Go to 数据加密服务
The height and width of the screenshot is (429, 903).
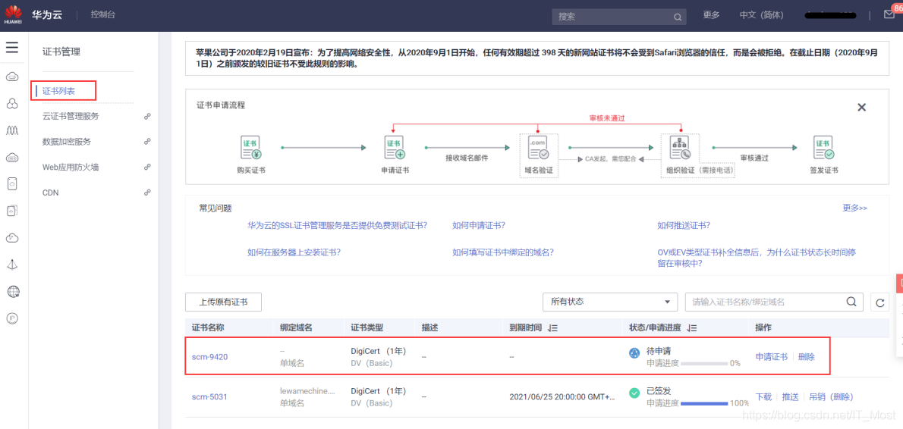coord(67,142)
